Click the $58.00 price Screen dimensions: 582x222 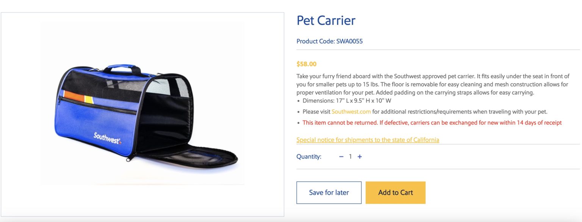coord(307,64)
